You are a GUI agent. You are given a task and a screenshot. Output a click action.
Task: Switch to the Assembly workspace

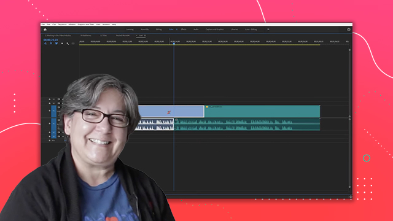(145, 29)
